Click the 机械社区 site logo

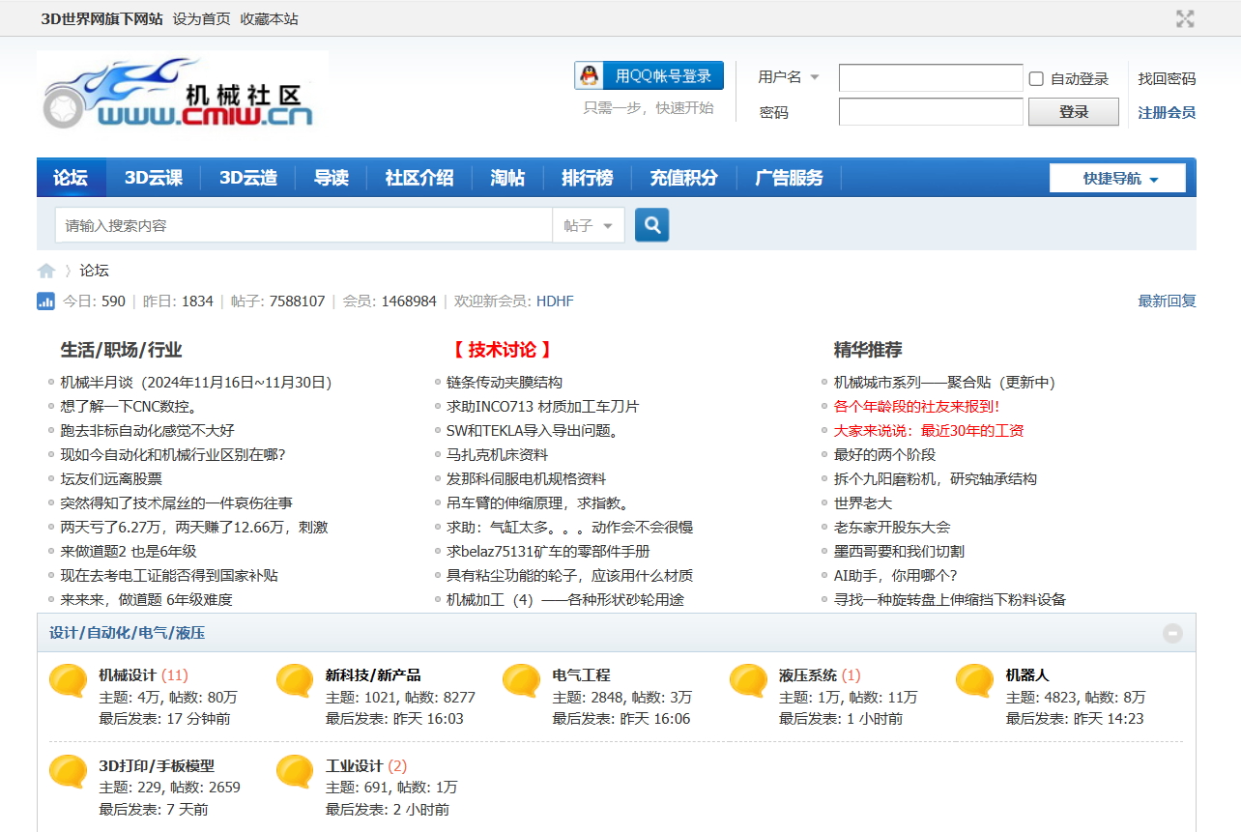pos(182,92)
